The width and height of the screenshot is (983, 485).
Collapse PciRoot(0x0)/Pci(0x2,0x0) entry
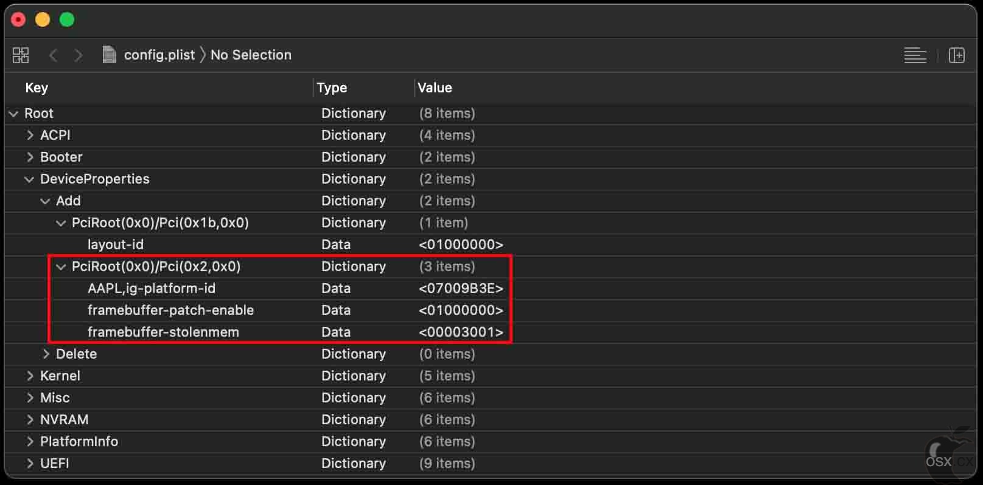(x=61, y=267)
